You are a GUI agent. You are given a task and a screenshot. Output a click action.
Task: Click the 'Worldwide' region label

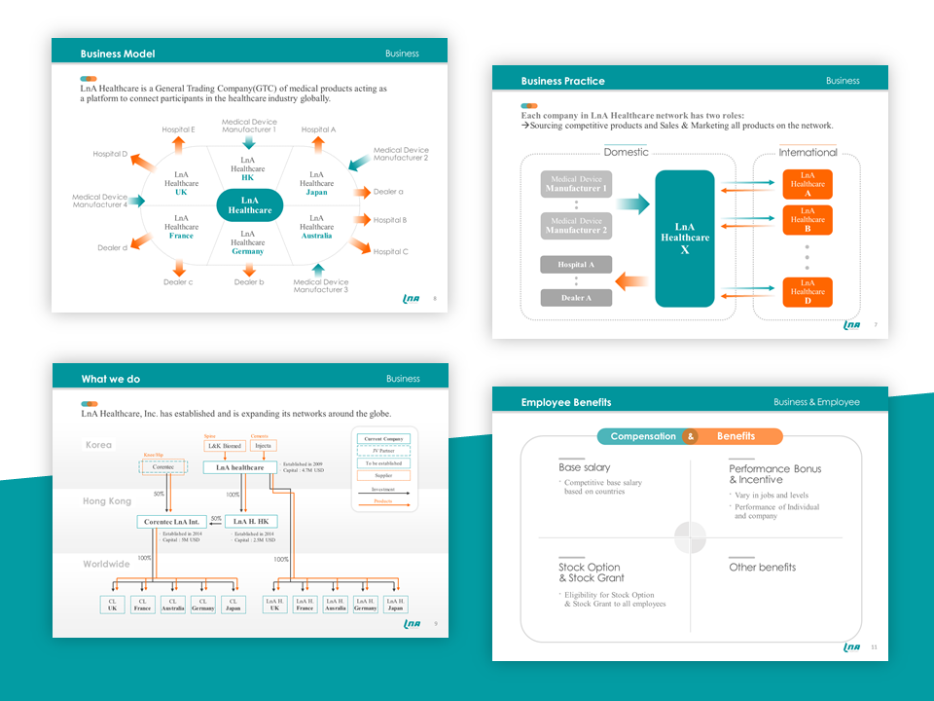[106, 564]
